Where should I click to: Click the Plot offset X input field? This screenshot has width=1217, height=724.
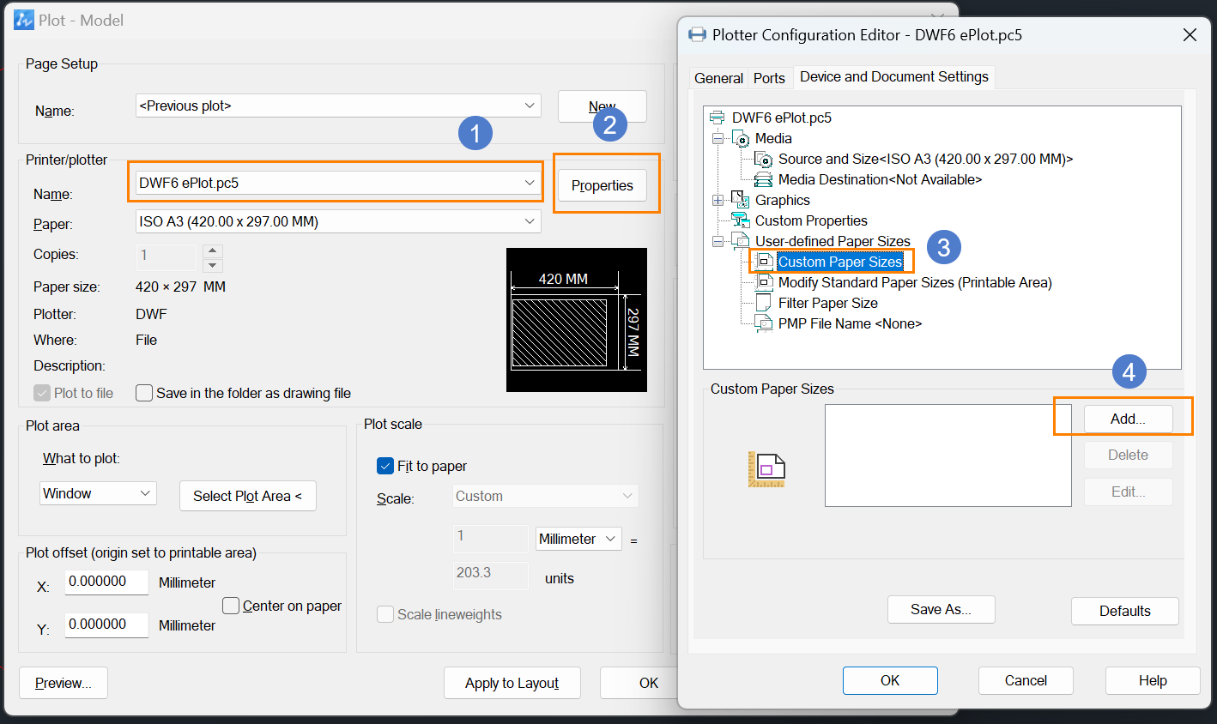(x=106, y=582)
